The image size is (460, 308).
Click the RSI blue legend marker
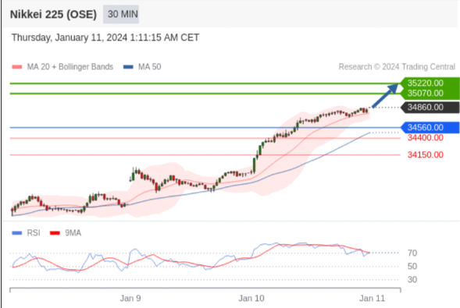tap(16, 233)
